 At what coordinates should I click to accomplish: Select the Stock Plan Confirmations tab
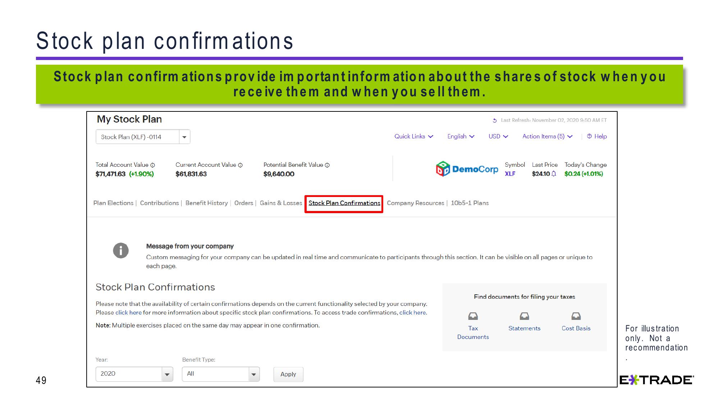(x=344, y=203)
